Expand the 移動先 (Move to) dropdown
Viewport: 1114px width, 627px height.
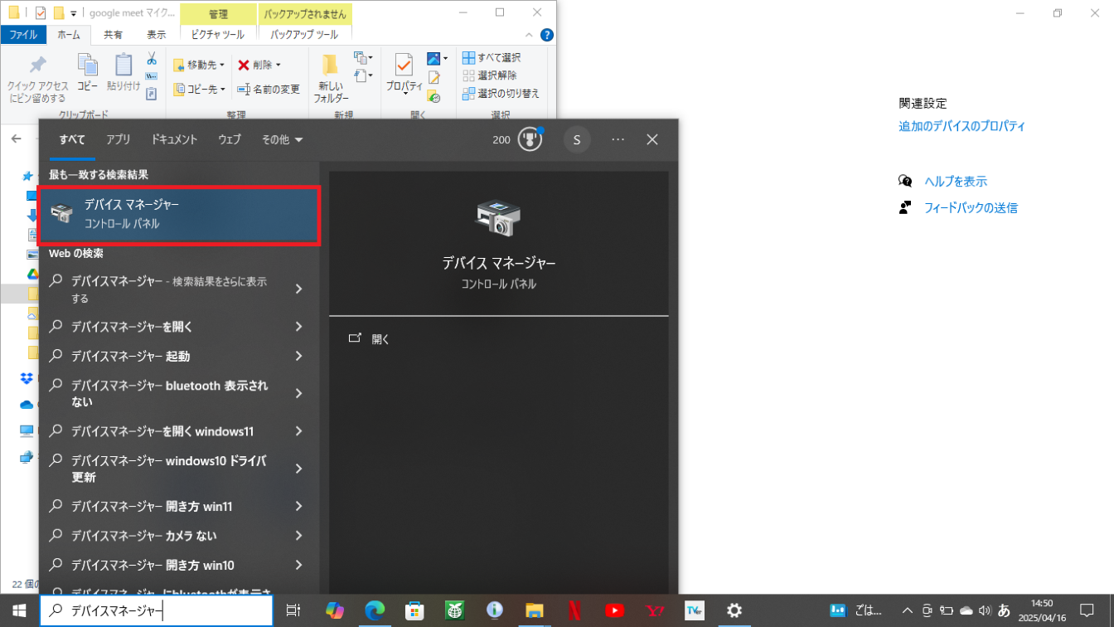221,66
